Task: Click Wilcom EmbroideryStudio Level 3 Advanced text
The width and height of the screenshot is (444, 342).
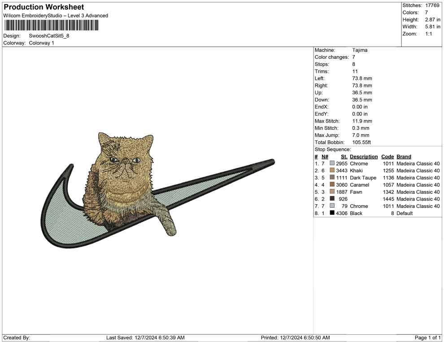Action: pos(56,16)
